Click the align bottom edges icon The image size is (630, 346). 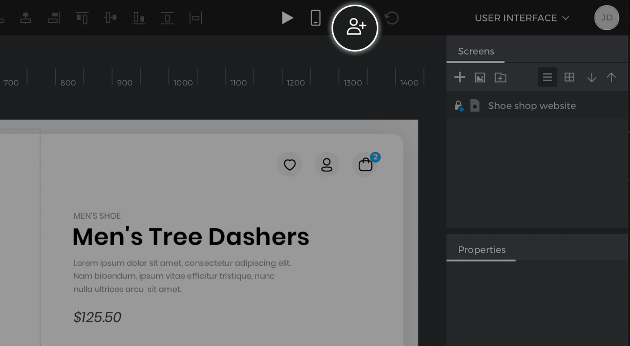point(139,18)
